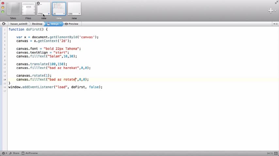Image resolution: width=279 pixels, height=156 pixels.
Task: Switch to the Preview view
Action: [72, 24]
